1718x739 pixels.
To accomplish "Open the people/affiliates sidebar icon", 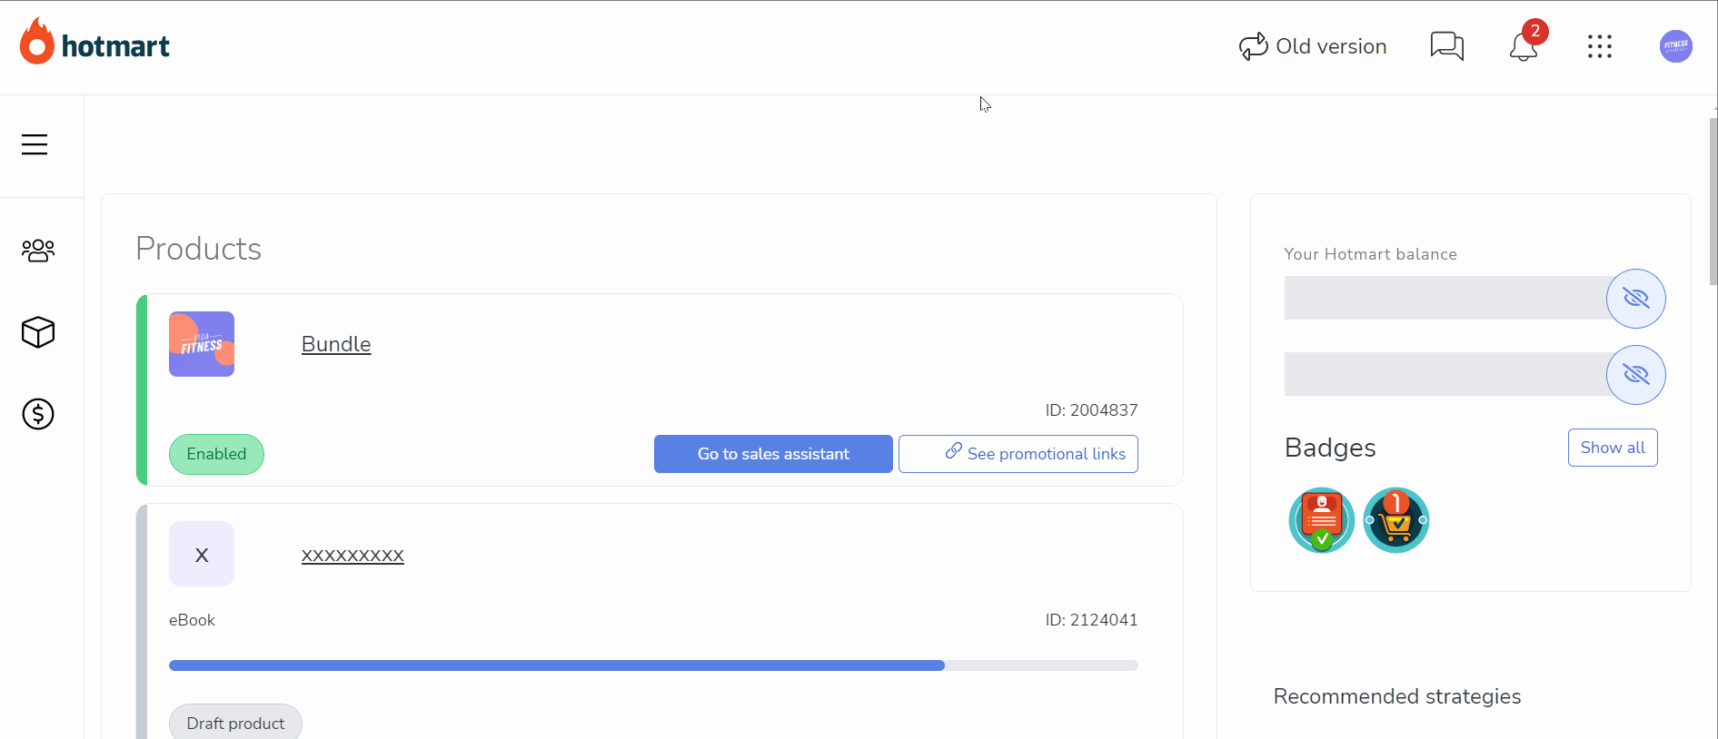I will coord(38,250).
